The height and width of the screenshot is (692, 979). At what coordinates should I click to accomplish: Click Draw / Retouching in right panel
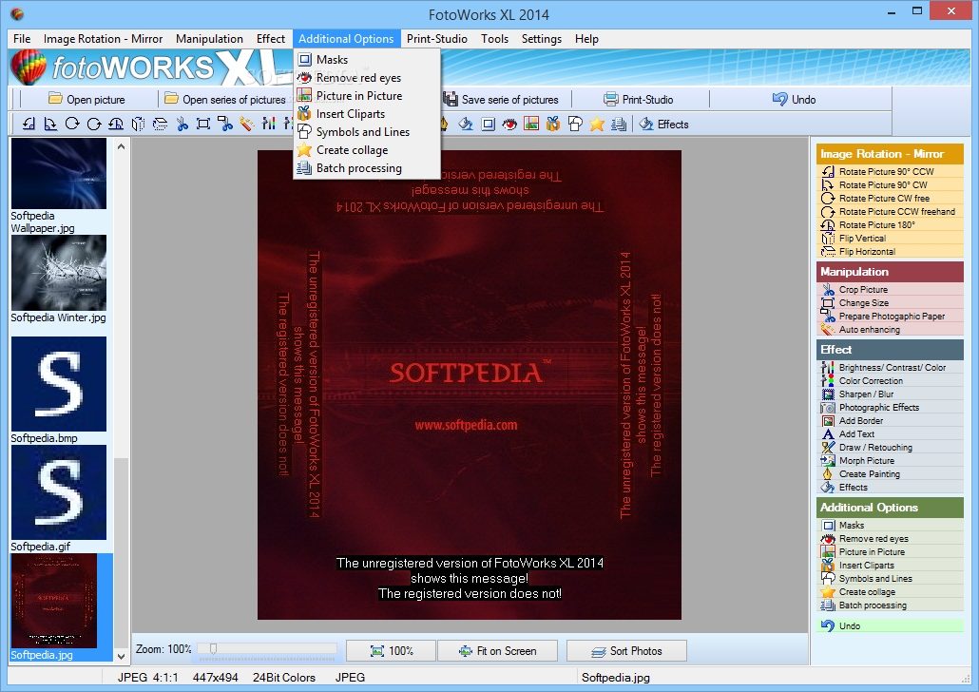(890, 447)
